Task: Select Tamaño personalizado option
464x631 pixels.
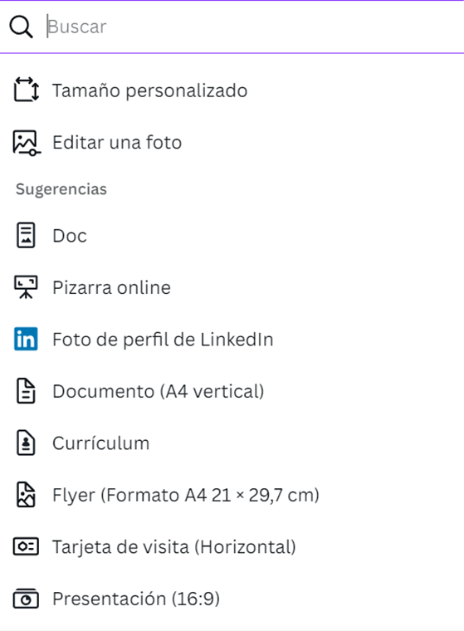Action: 232,90
